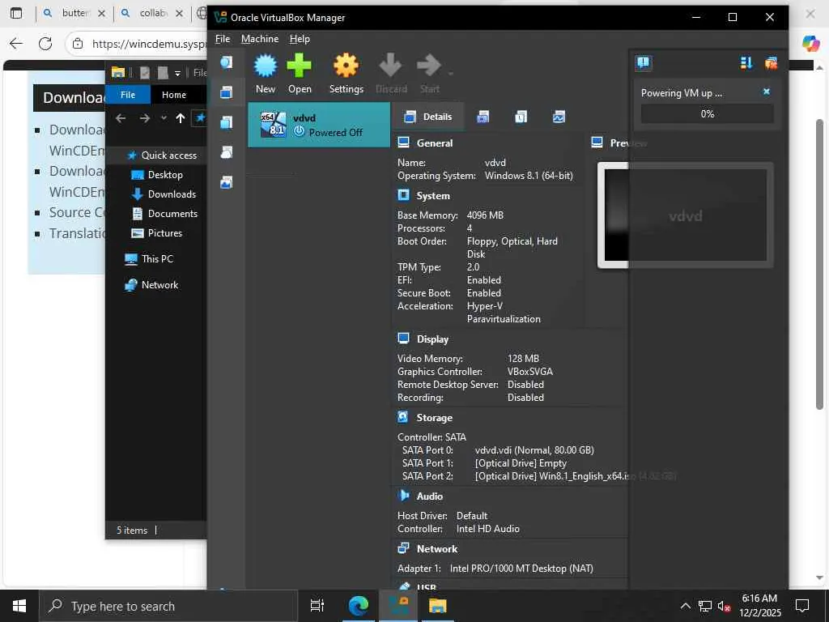The image size is (829, 622).
Task: Click the Network section header in VM details
Action: 437,549
